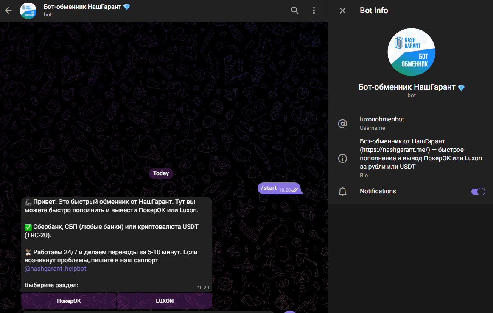The height and width of the screenshot is (313, 493).
Task: Click the /start sent message
Action: point(279,188)
